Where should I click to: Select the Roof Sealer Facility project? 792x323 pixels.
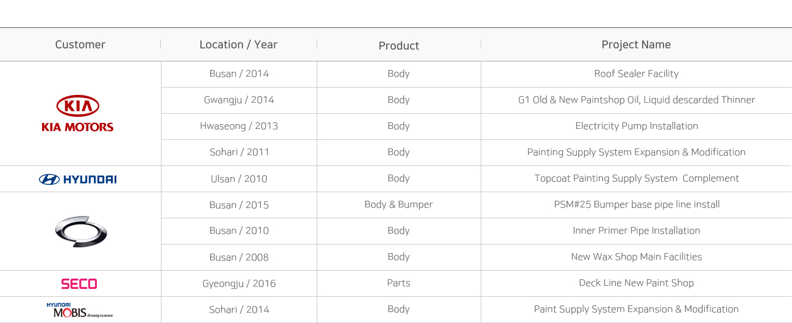click(x=636, y=74)
